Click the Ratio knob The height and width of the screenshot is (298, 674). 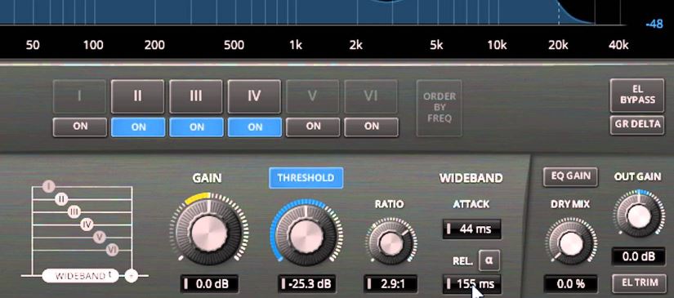click(391, 242)
